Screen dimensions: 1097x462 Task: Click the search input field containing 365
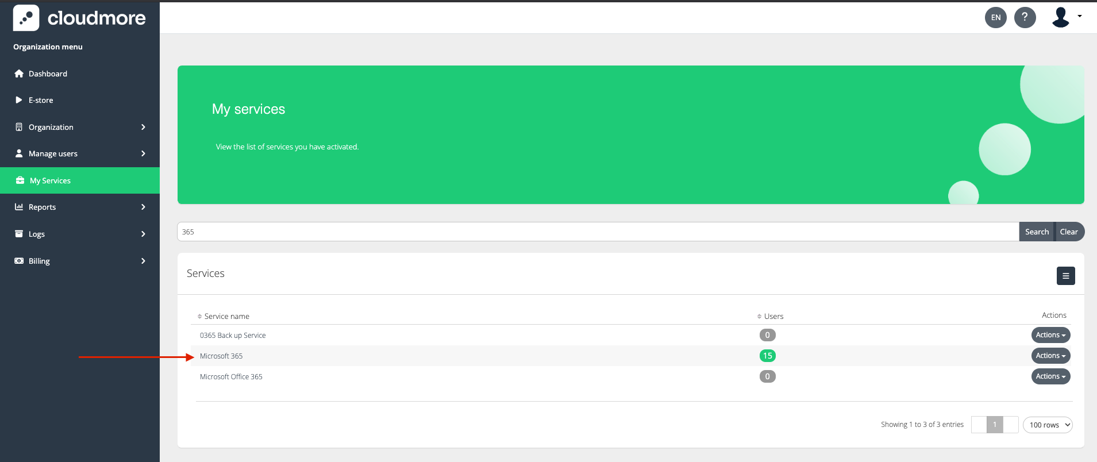(598, 232)
